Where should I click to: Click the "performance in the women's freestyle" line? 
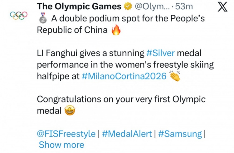[x=125, y=65]
